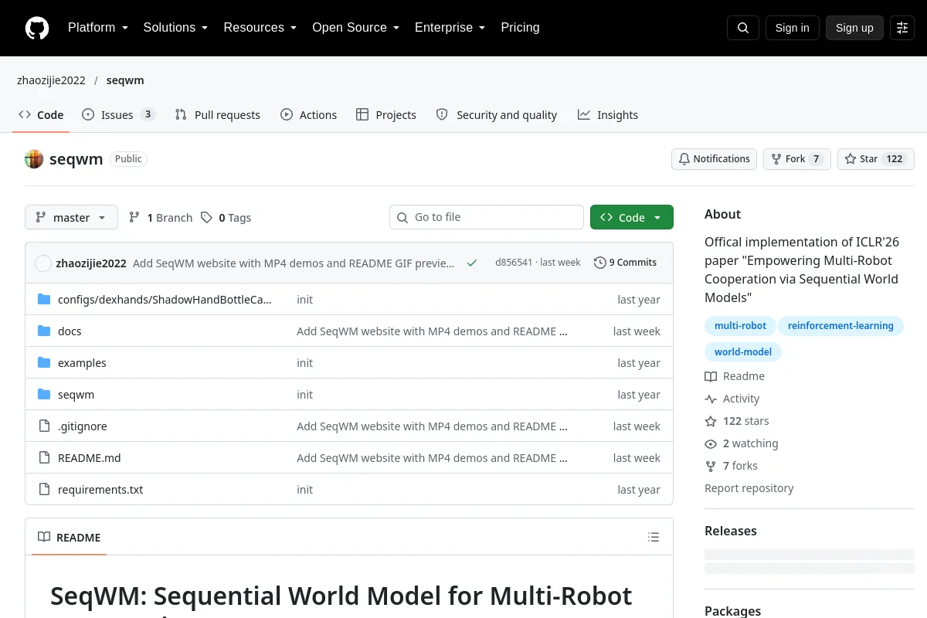Click the Sign in button
This screenshot has width=927, height=618.
pyautogui.click(x=792, y=28)
